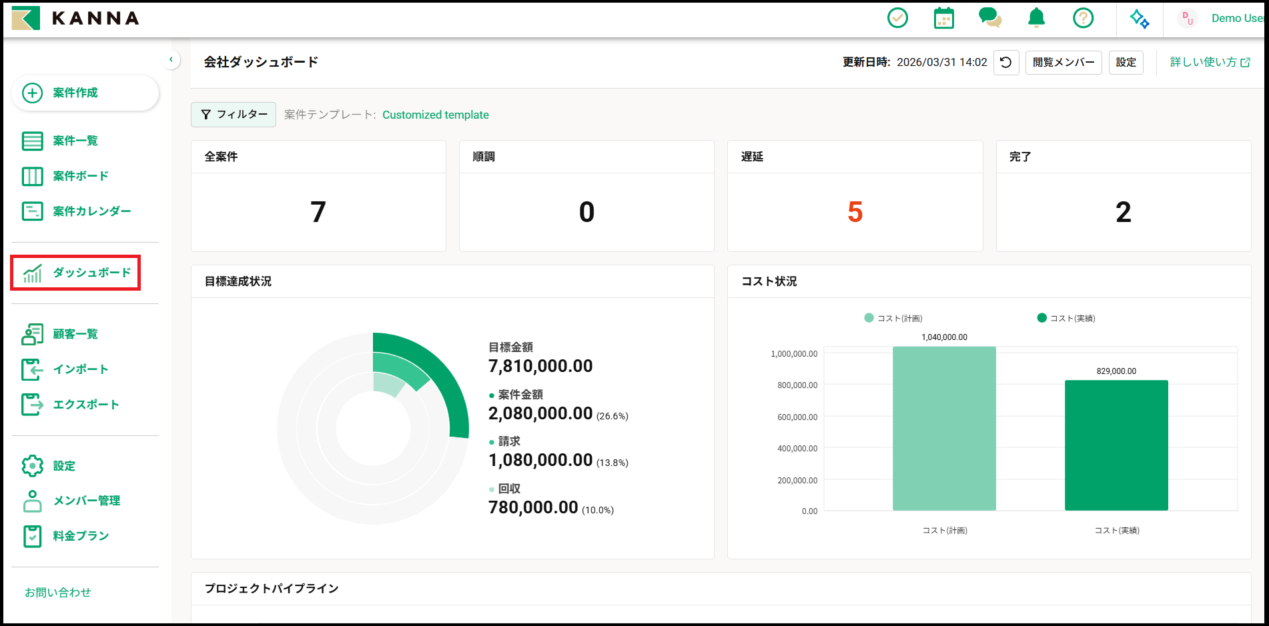
Task: Click the お問い合わせ link
Action: click(x=57, y=593)
